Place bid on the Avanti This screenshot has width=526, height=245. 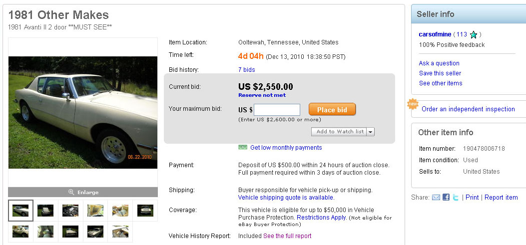coord(332,110)
